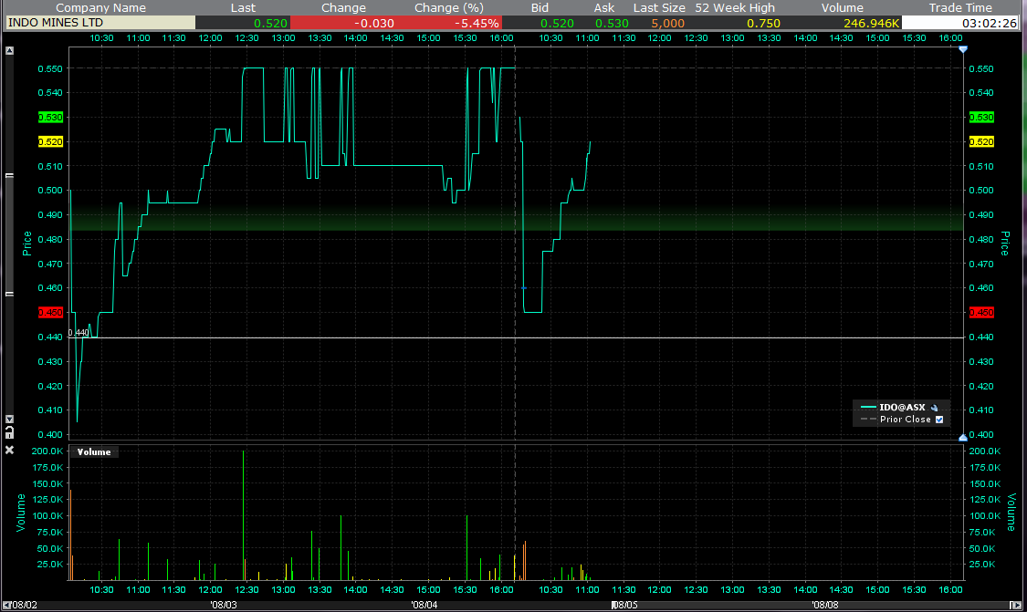Select the red 0.460 marker on the left price axis
The width and height of the screenshot is (1027, 612).
pos(51,312)
